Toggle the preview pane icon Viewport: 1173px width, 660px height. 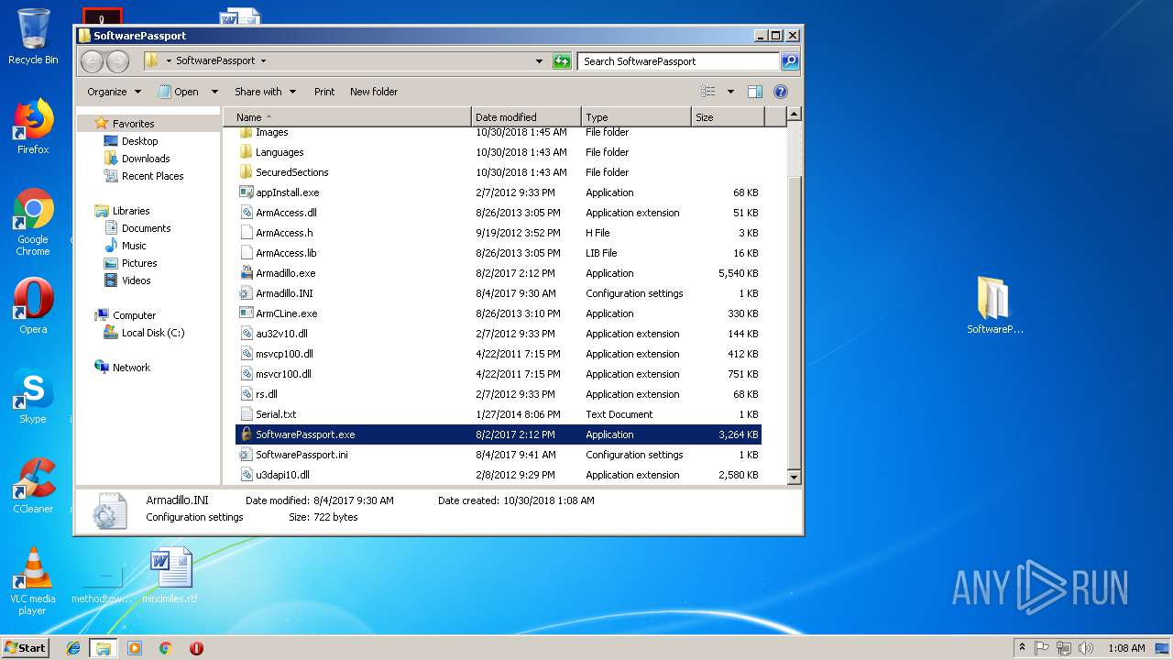click(x=755, y=92)
